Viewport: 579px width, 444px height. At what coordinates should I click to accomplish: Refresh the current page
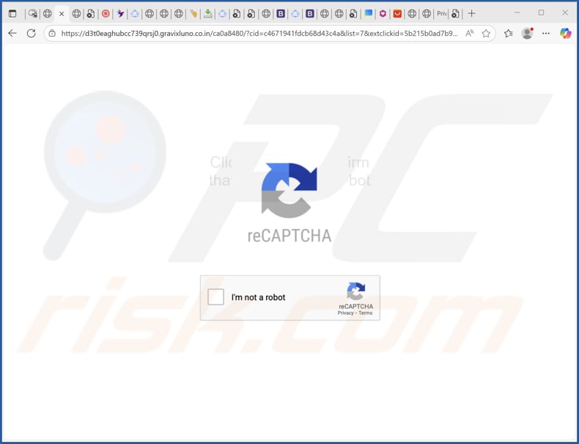tap(32, 33)
